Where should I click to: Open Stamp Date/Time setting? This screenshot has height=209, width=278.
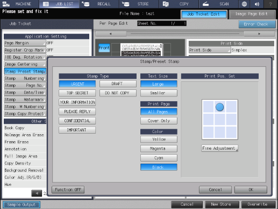25,93
